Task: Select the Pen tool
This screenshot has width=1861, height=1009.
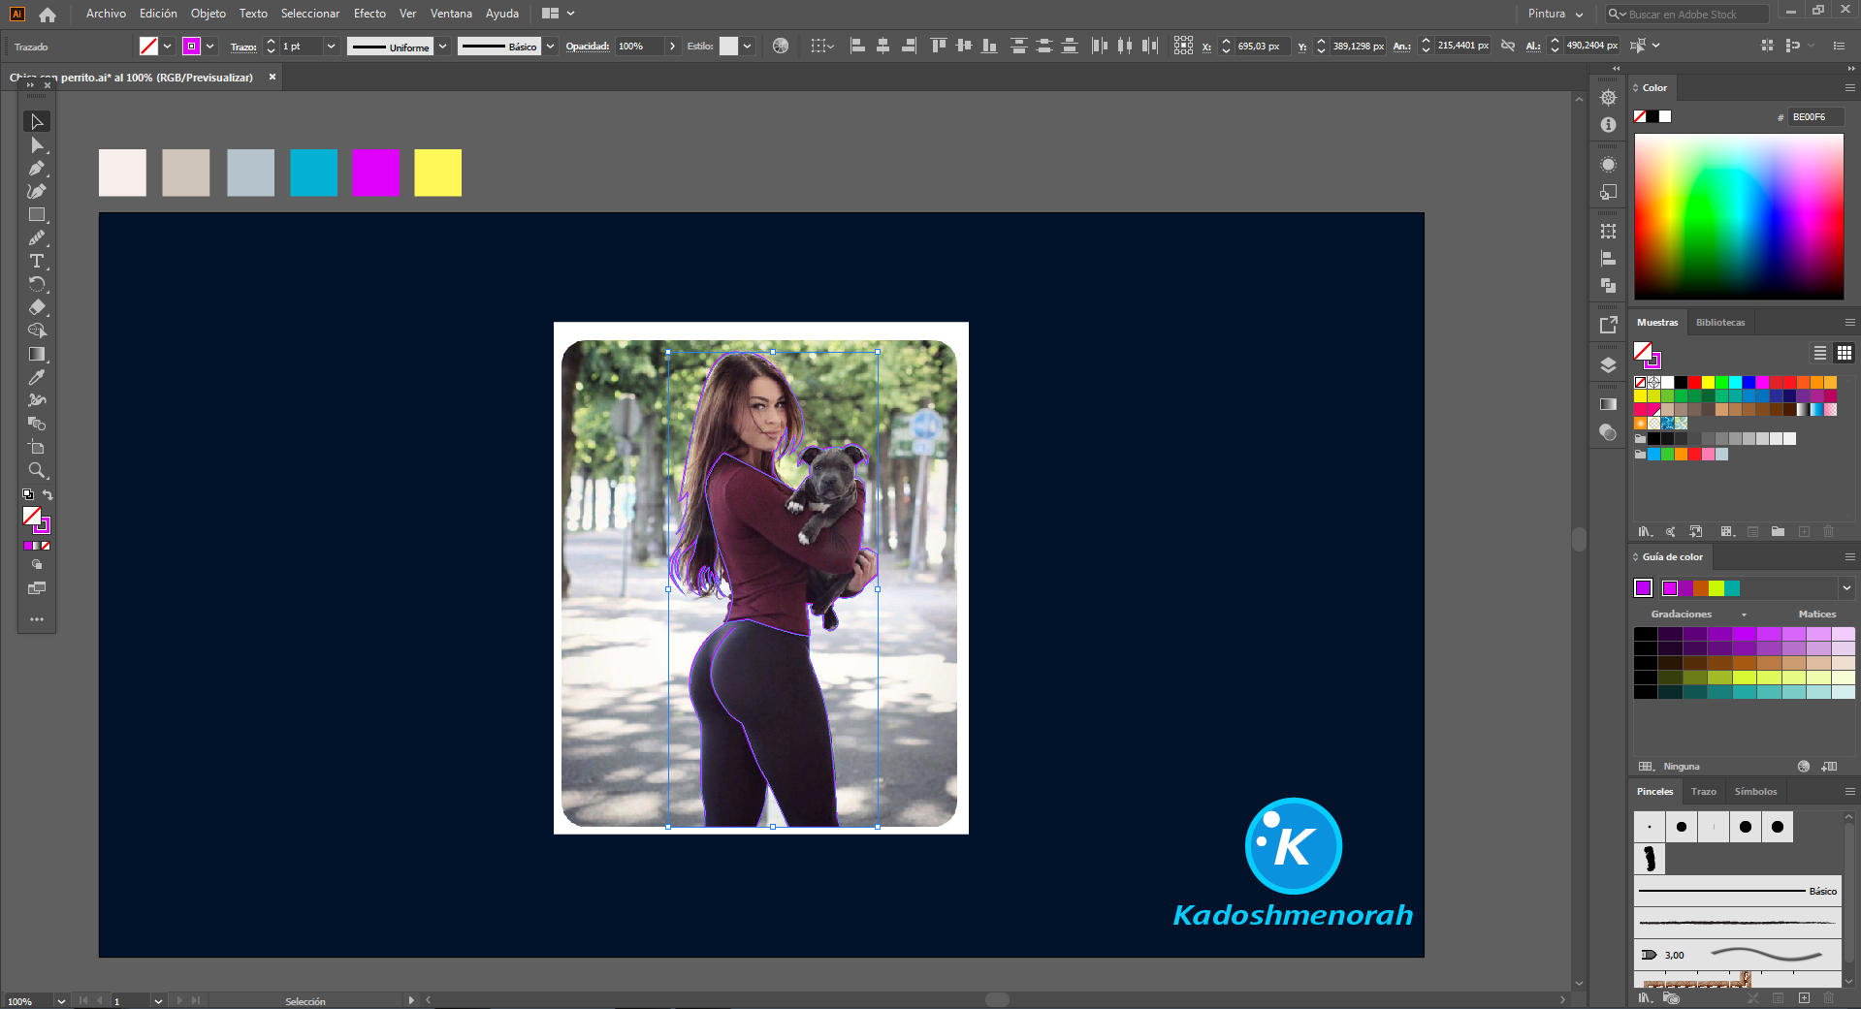Action: click(x=37, y=169)
